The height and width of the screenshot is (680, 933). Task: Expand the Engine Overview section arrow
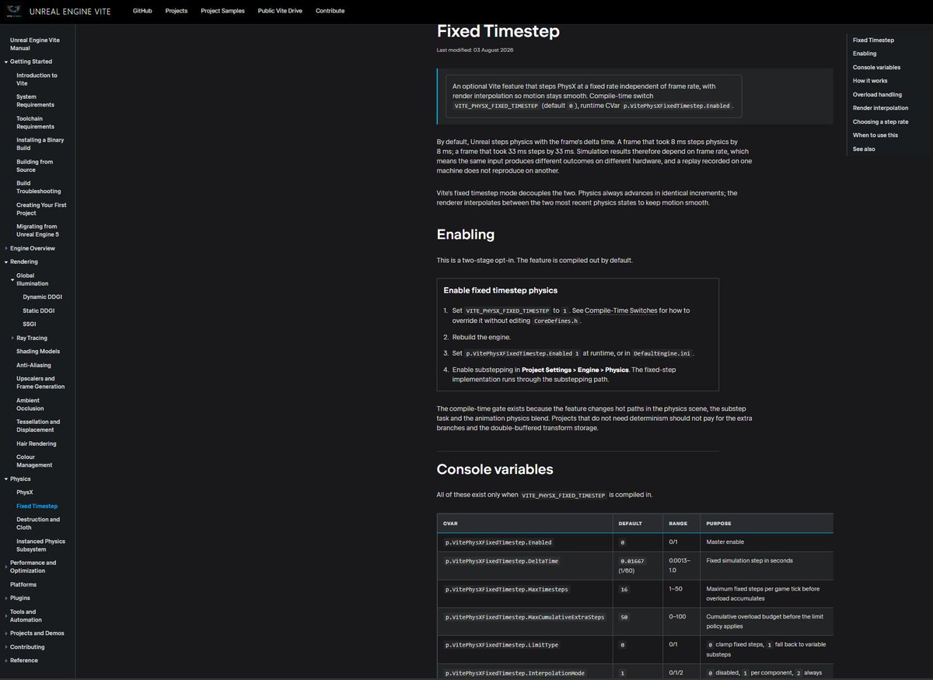pyautogui.click(x=6, y=248)
